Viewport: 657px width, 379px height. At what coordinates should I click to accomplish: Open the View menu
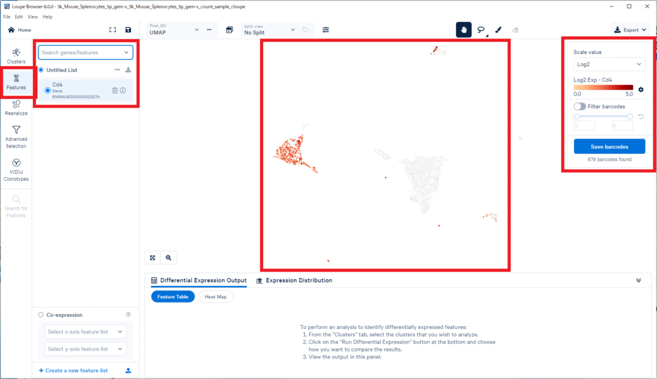point(33,17)
